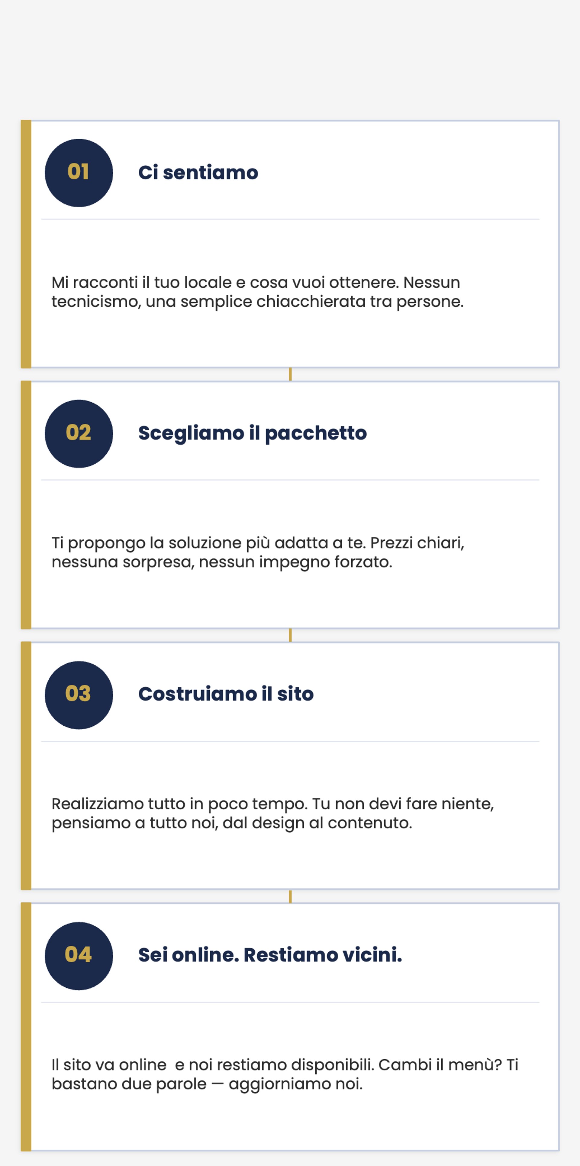Click the 03 step number circle
This screenshot has height=1166, width=580.
pos(79,695)
